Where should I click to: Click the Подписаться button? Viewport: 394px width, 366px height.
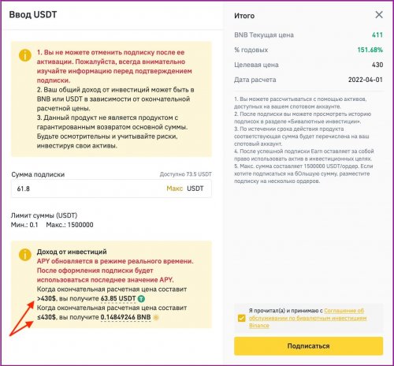pos(308,346)
